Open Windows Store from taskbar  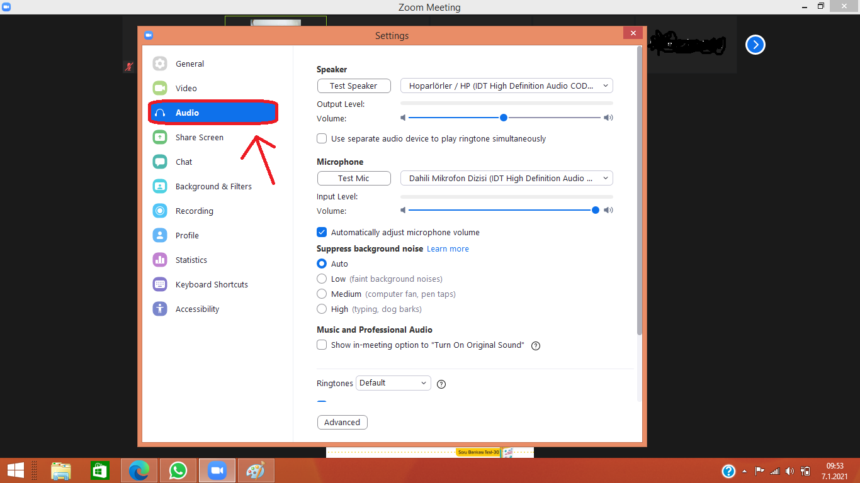click(100, 470)
